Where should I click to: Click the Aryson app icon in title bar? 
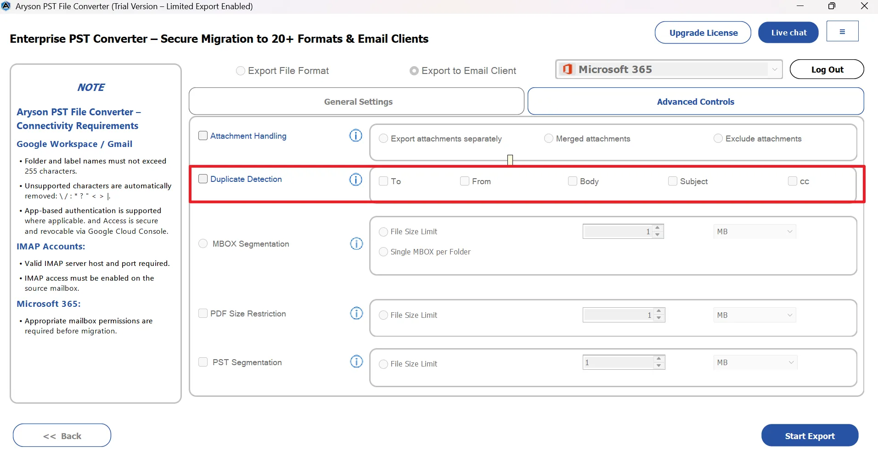click(6, 6)
